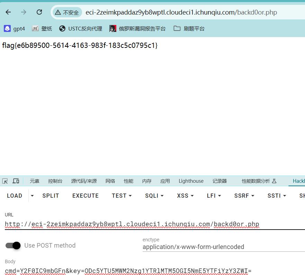Expand the LOAD dropdown arrow
Image resolution: width=305 pixels, height=275 pixels.
coord(32,196)
